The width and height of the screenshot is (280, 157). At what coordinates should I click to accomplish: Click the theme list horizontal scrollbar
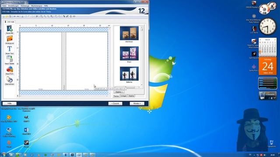(127, 87)
